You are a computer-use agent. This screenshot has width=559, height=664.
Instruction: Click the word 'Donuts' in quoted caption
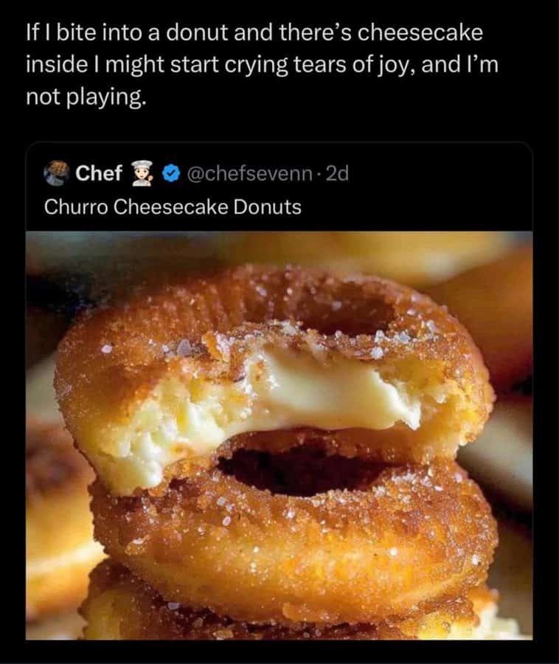[268, 207]
